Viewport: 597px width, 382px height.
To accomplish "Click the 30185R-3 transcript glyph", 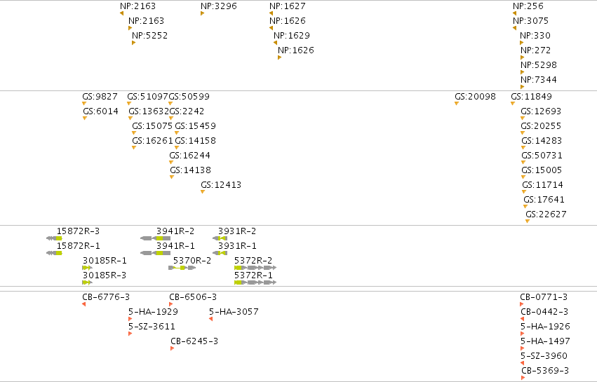I will [x=87, y=282].
